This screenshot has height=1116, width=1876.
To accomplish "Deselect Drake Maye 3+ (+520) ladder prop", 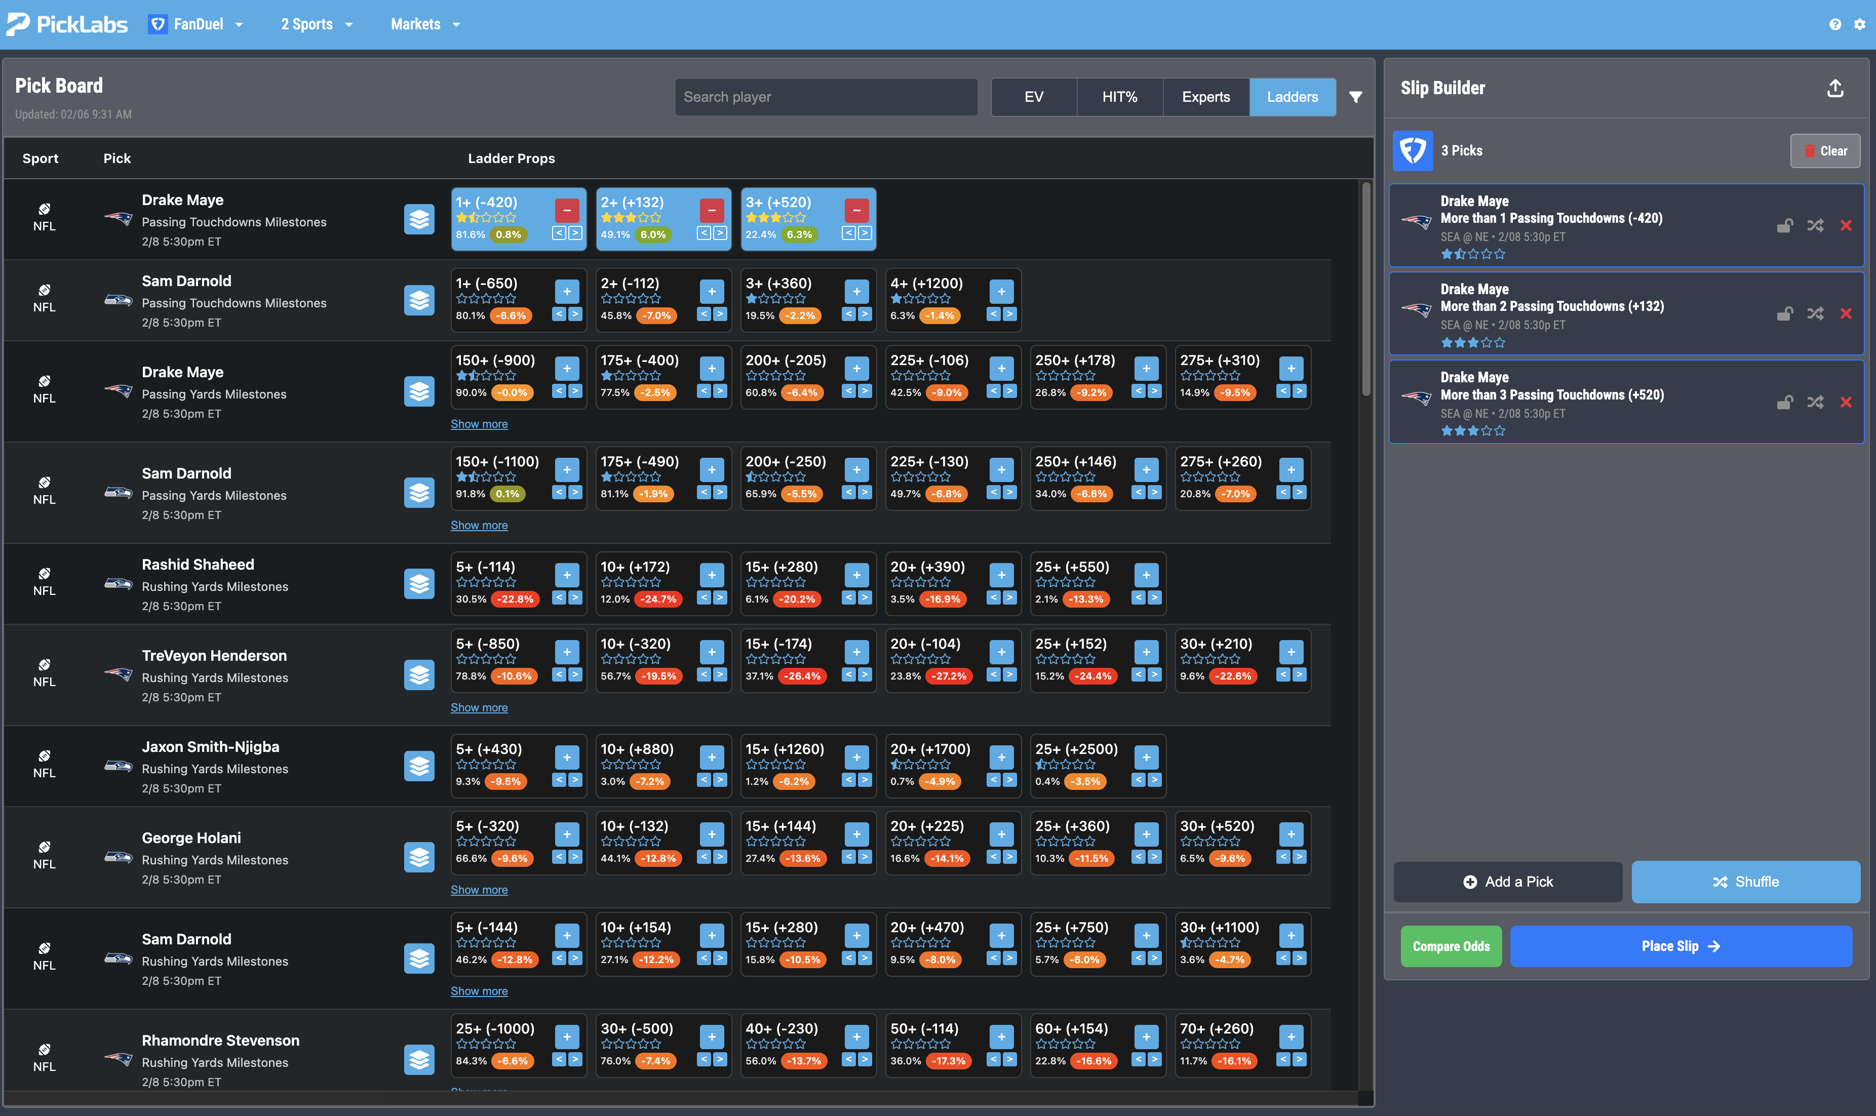I will coord(856,210).
